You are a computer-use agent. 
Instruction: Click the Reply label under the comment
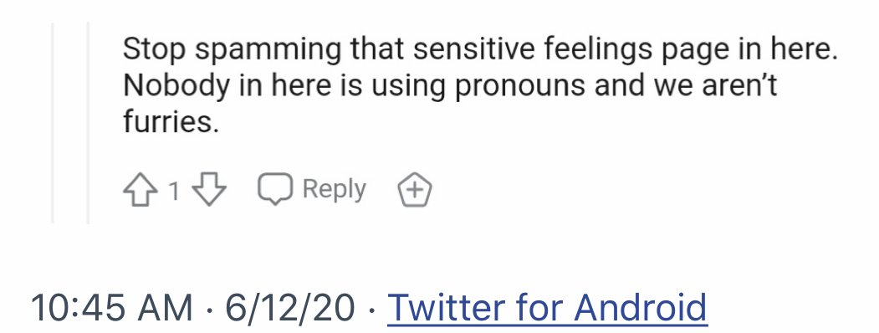coord(334,189)
